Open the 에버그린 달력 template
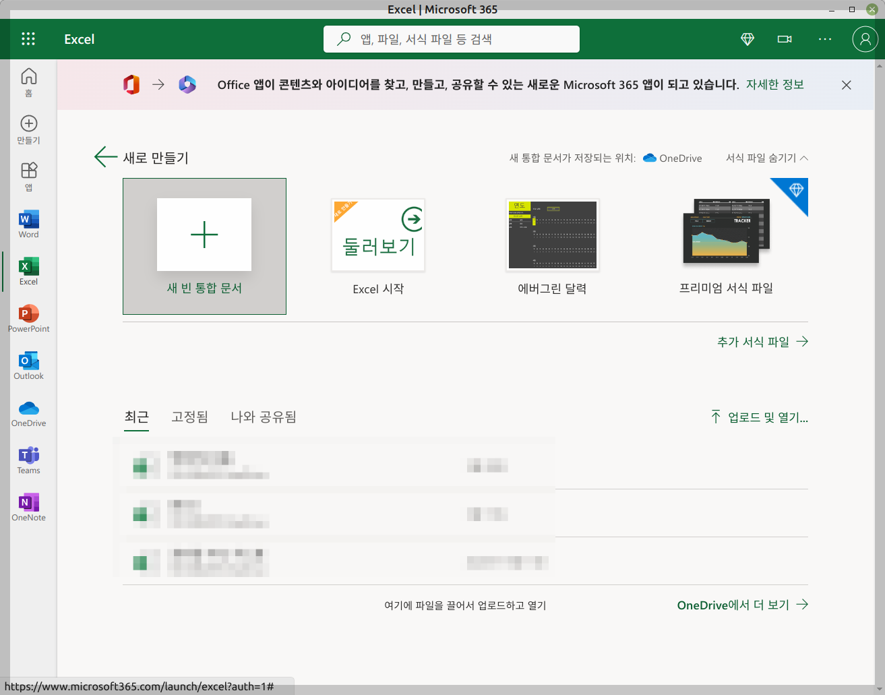885x695 pixels. click(x=552, y=246)
